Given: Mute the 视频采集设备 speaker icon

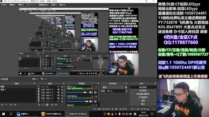Looking at the screenshot, I should [x=91, y=101].
